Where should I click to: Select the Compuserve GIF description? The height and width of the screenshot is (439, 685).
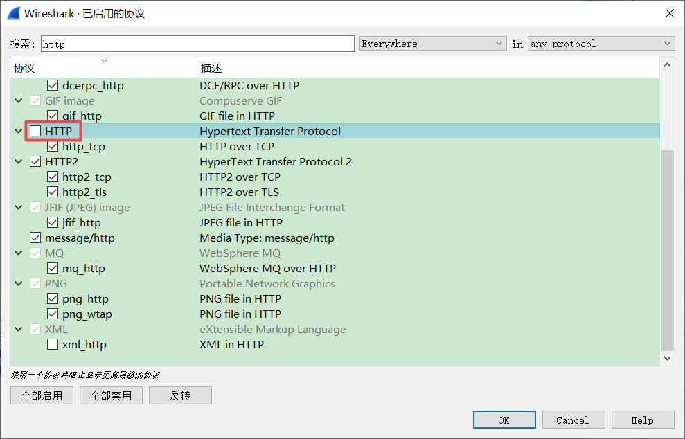click(241, 100)
